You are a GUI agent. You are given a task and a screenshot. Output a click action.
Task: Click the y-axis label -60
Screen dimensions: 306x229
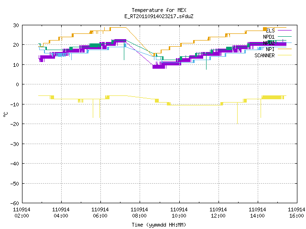(x=15, y=203)
